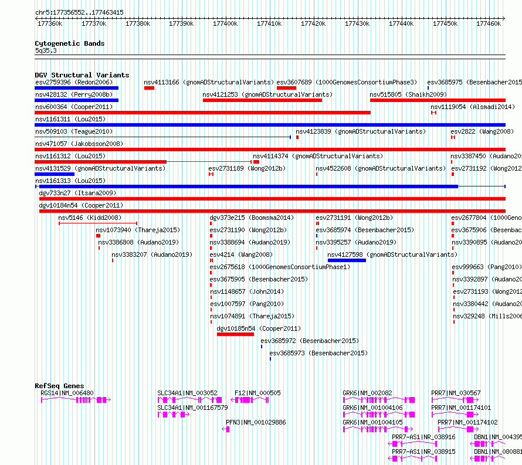Select nsv4114374 gnomAD variant label
This screenshot has height=465, width=522.
pos(318,156)
